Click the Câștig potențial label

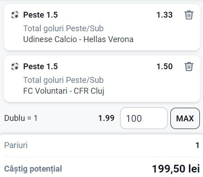33,169
